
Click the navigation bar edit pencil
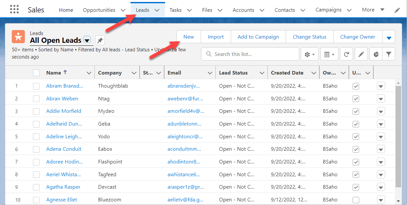click(x=397, y=10)
